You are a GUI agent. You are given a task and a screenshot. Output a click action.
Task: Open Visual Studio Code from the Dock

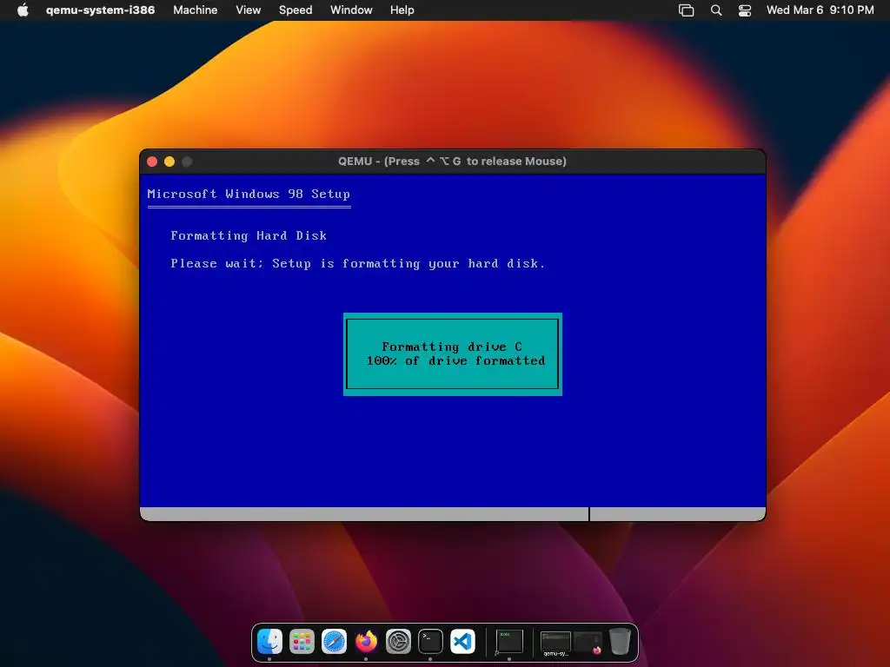click(x=462, y=642)
